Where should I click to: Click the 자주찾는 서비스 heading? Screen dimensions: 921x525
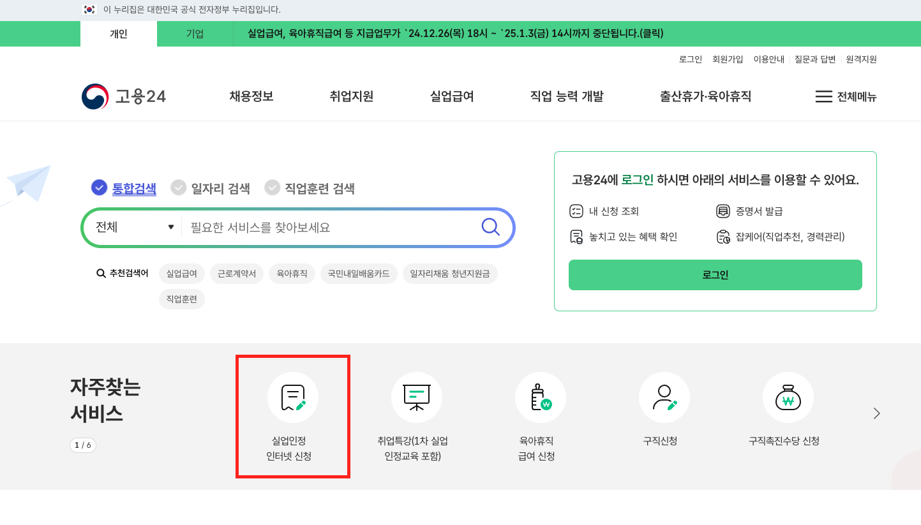[105, 401]
